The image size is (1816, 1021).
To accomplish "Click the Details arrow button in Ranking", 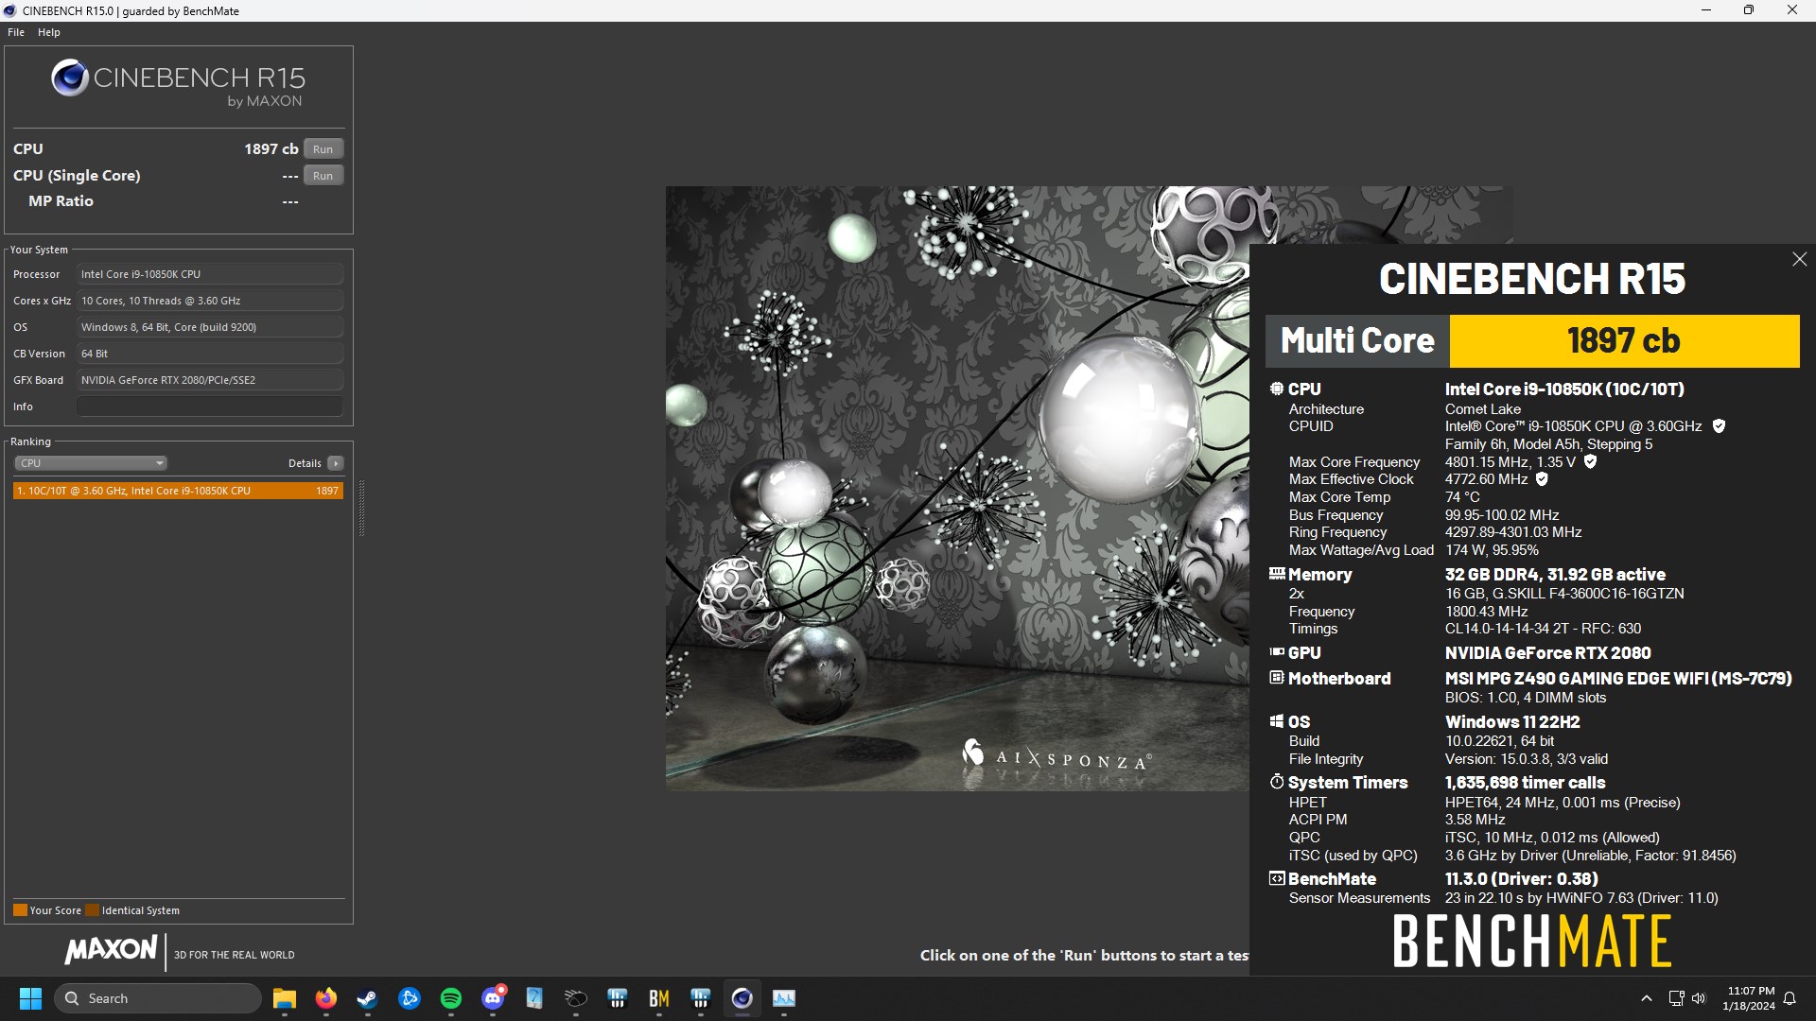I will (x=336, y=463).
